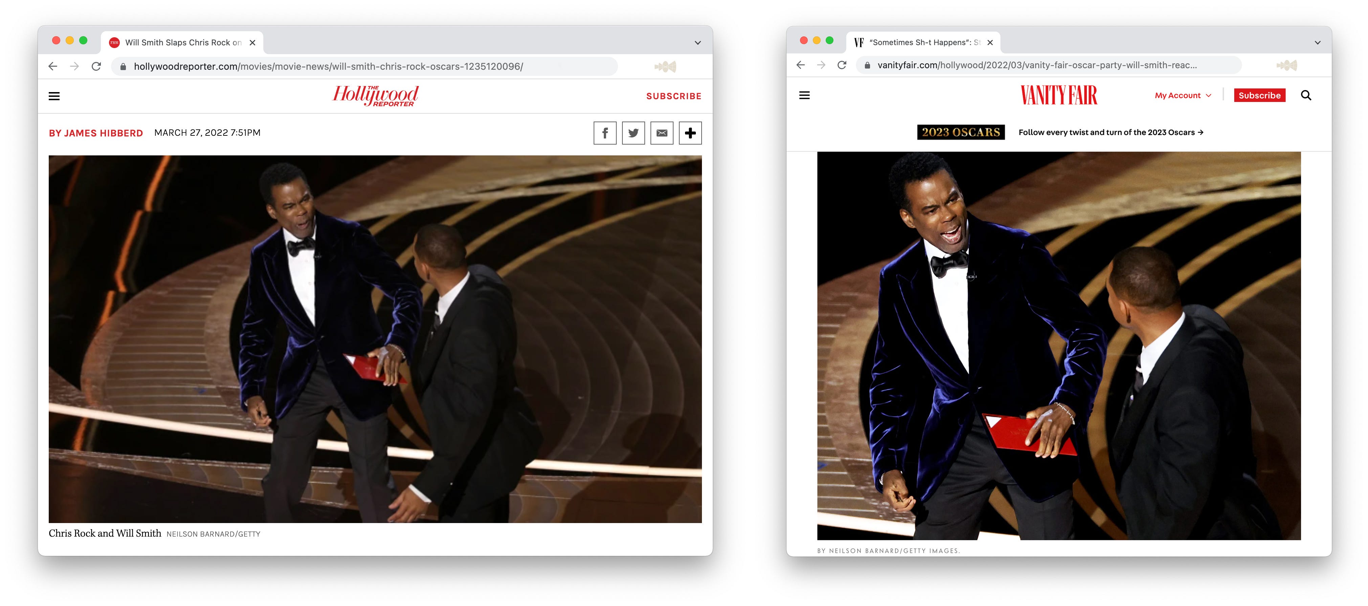Open author link BY JAMES HIBBERD
Viewport: 1368px width, 606px height.
[95, 133]
